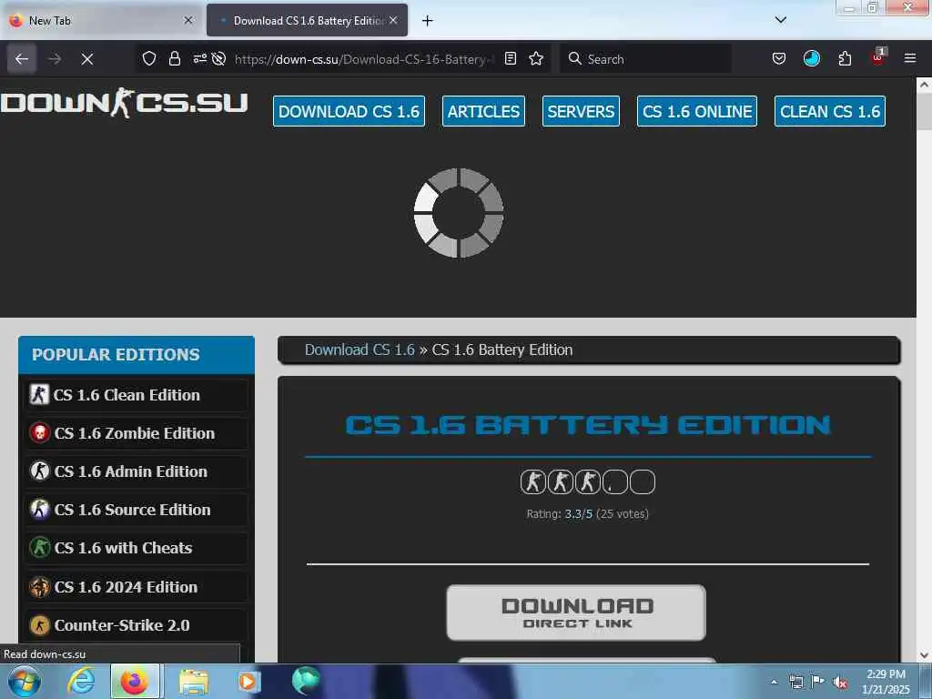The image size is (932, 699).
Task: Launch Internet Explorer from the taskbar
Action: [80, 681]
